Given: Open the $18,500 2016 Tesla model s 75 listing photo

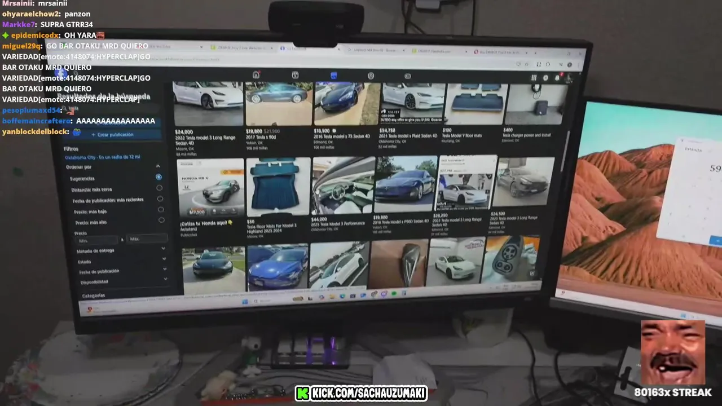Looking at the screenshot, I should 346,103.
